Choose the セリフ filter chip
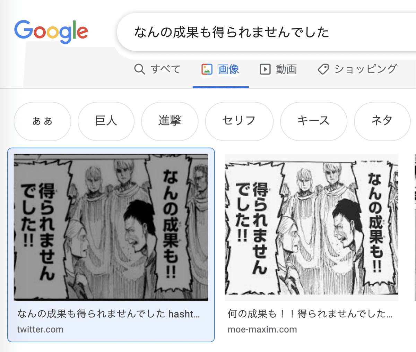The width and height of the screenshot is (416, 352). 239,121
